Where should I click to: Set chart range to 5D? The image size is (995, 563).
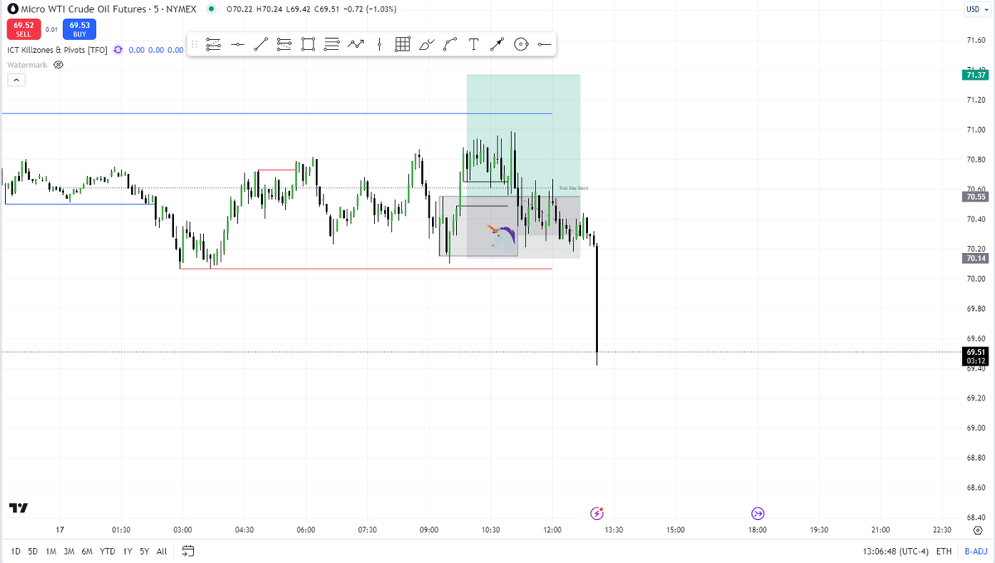(33, 551)
